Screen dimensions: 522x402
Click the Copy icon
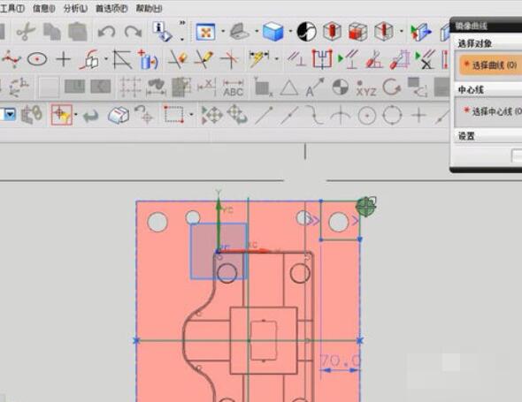(x=52, y=32)
